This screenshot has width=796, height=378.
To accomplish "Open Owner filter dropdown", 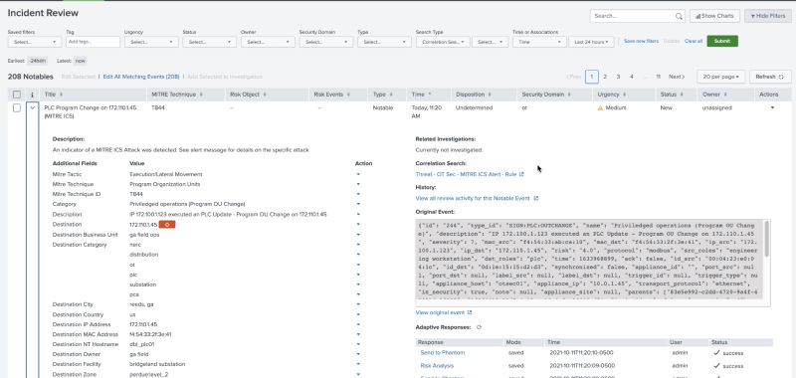I will click(x=268, y=42).
